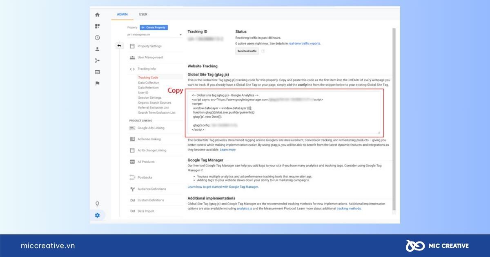Click the Send test traffic button

pyautogui.click(x=247, y=51)
